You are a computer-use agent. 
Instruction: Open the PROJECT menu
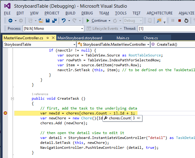pyautogui.click(x=52, y=13)
